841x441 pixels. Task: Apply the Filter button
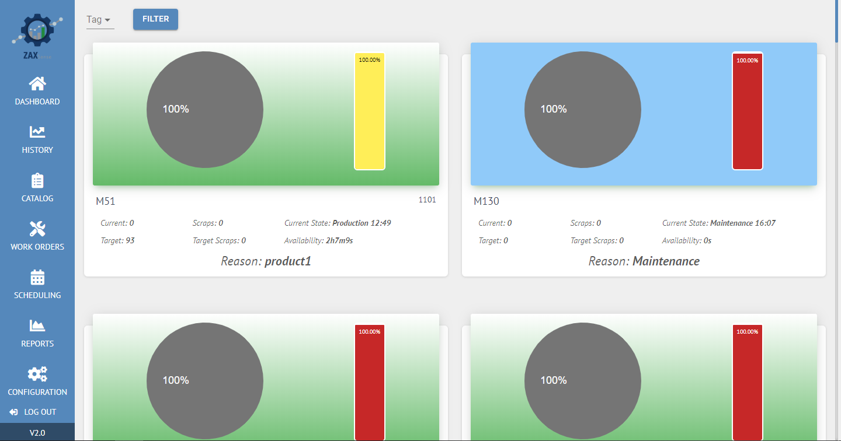click(155, 19)
